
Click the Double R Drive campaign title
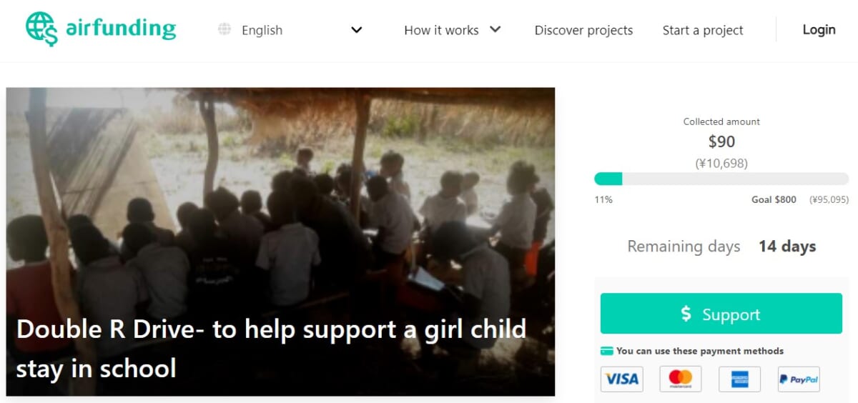point(271,348)
